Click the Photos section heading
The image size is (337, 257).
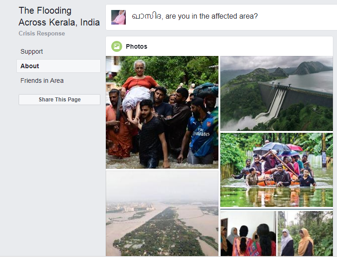pyautogui.click(x=136, y=46)
